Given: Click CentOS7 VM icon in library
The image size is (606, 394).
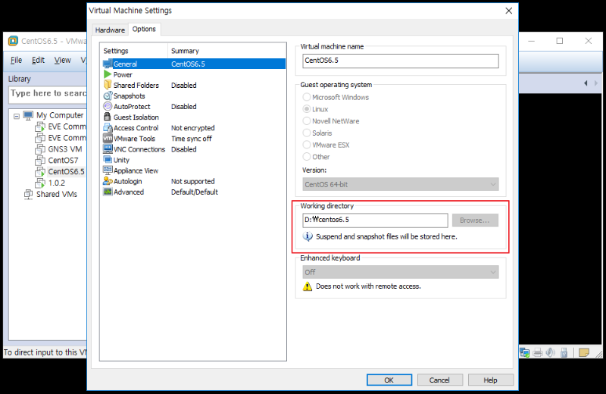Looking at the screenshot, I should (40, 160).
